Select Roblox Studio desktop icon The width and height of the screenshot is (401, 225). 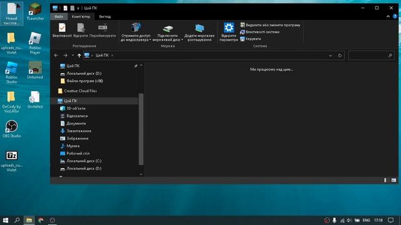pos(11,72)
